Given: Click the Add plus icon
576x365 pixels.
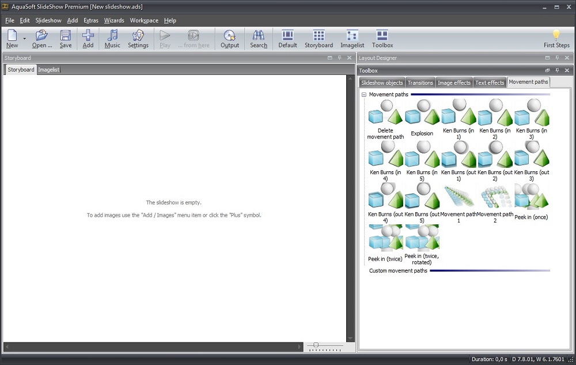Looking at the screenshot, I should tap(88, 36).
